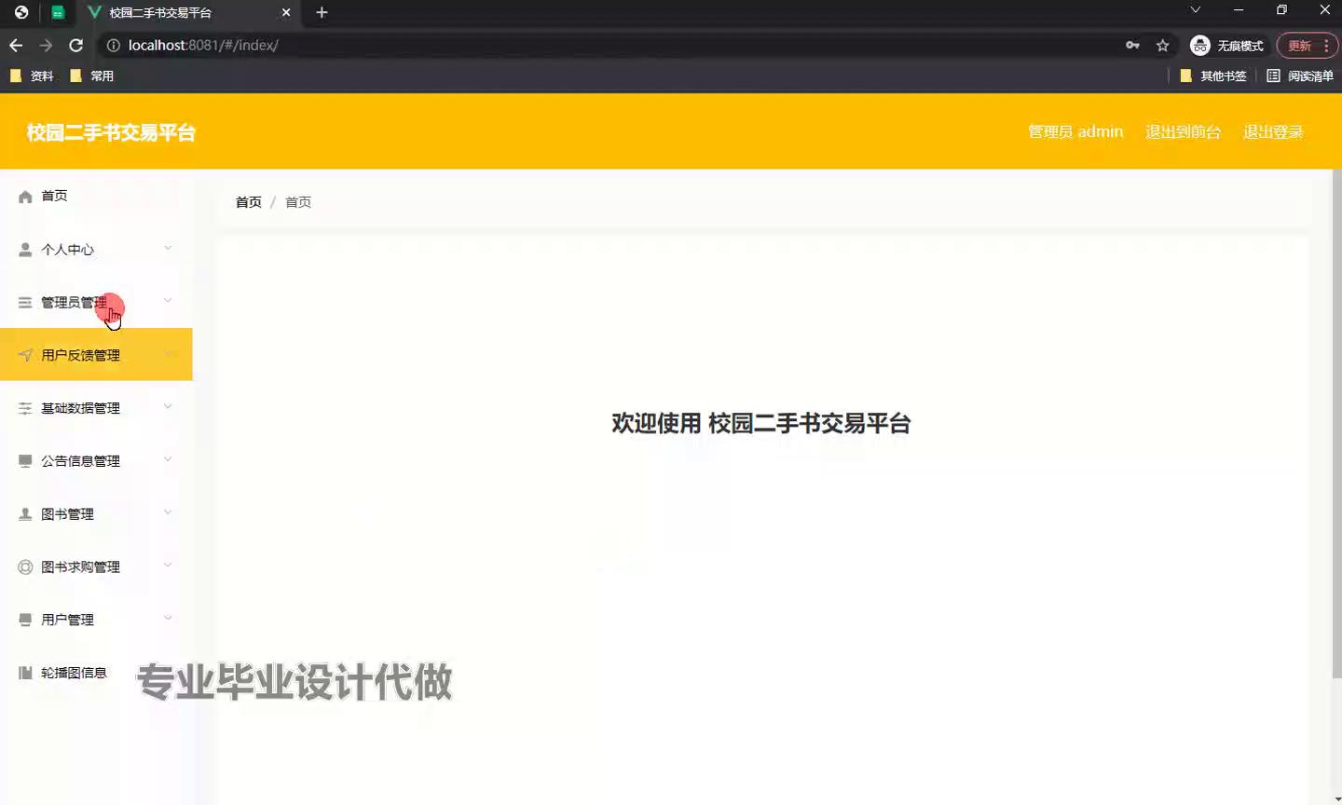The width and height of the screenshot is (1342, 805).
Task: Click the list icon next to 管理员管理
Action: (x=25, y=303)
